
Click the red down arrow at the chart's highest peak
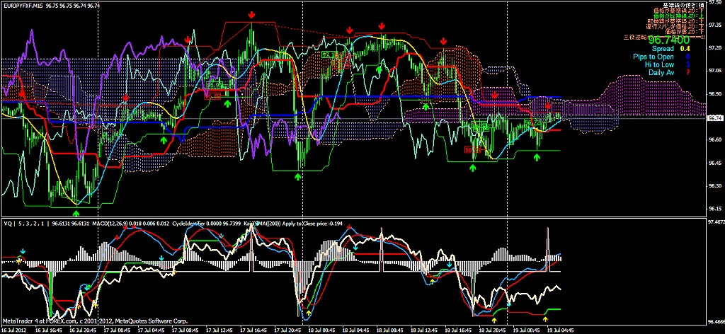pos(252,14)
